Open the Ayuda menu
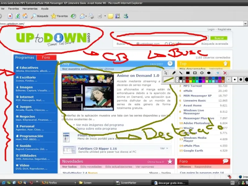 click(45, 9)
